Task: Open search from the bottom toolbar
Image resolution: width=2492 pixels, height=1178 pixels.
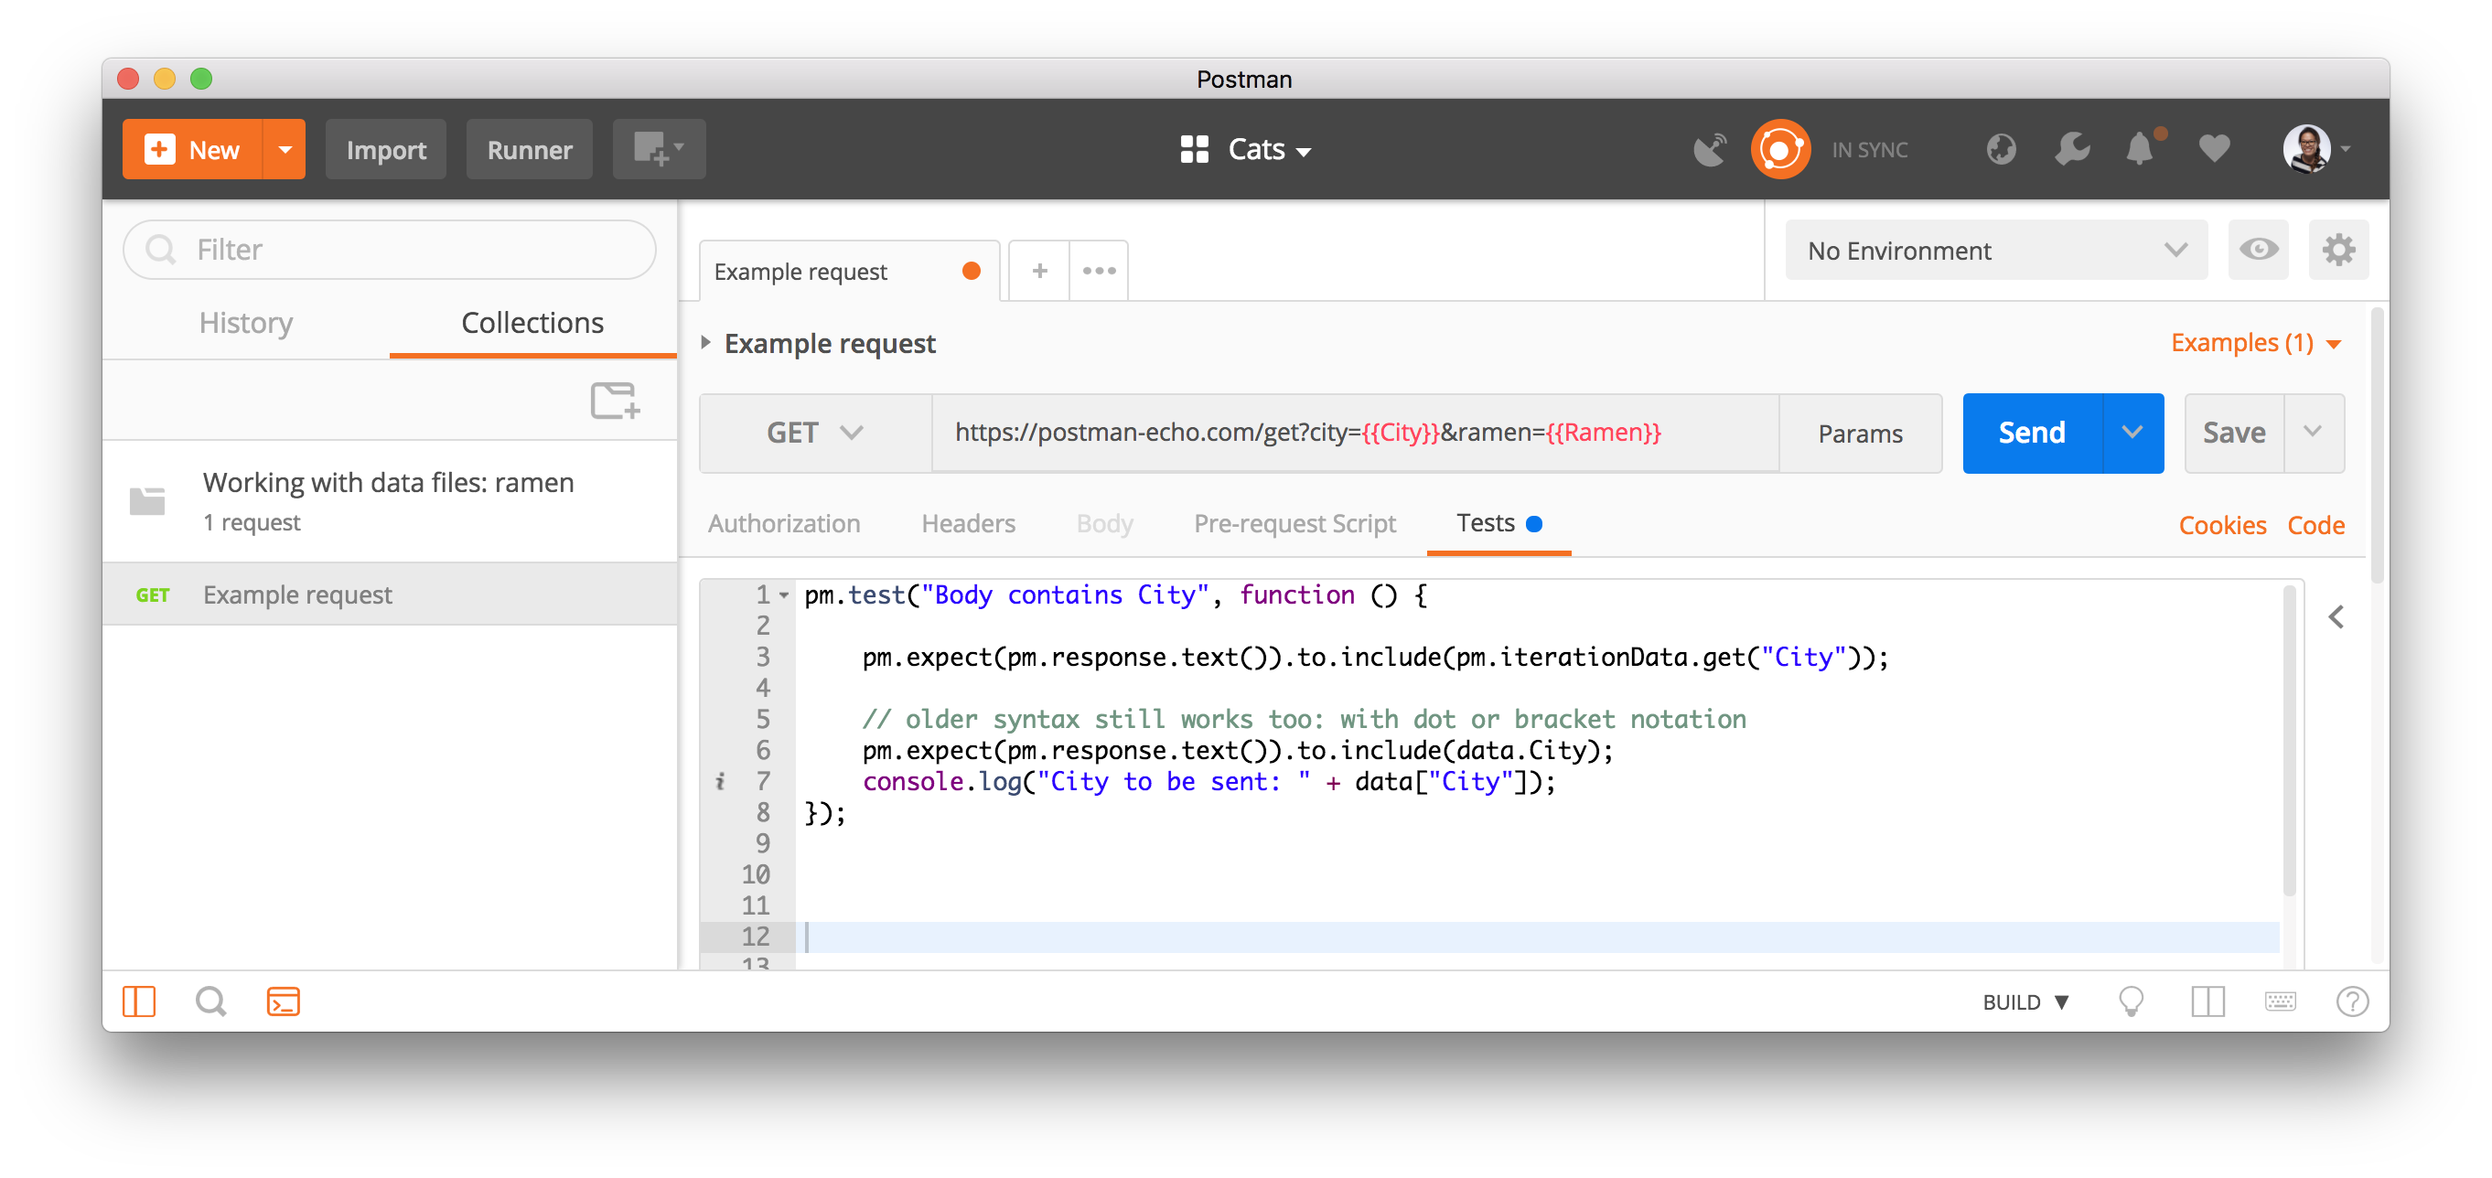Action: click(211, 1002)
